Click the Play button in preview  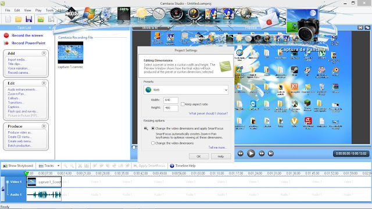251,153
